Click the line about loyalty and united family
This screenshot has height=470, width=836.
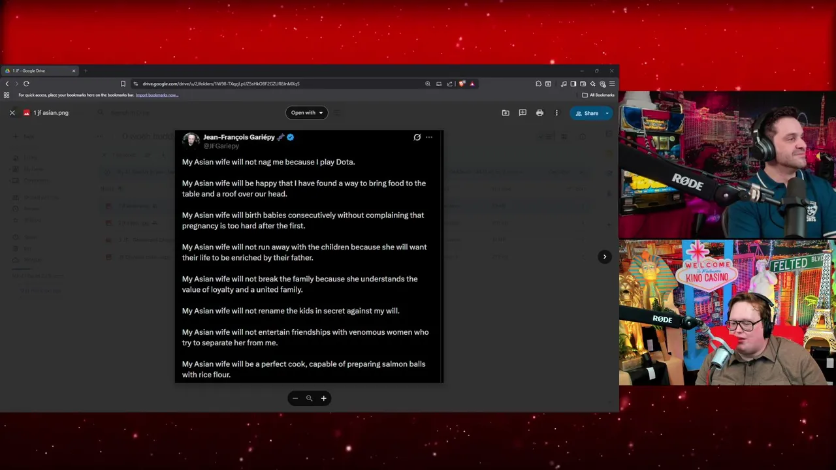pyautogui.click(x=300, y=285)
